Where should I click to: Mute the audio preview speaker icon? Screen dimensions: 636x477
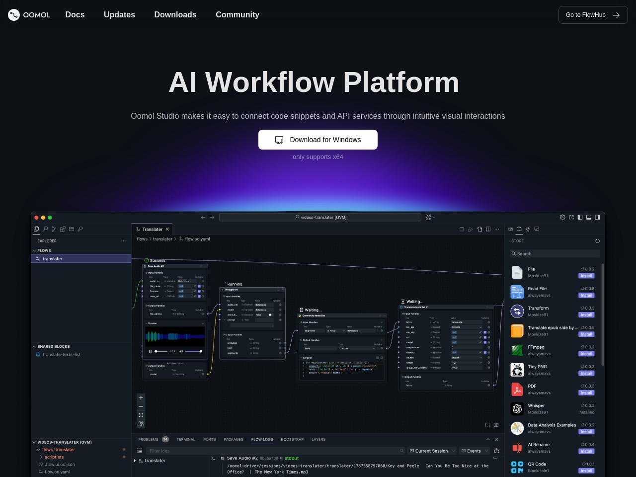click(181, 351)
